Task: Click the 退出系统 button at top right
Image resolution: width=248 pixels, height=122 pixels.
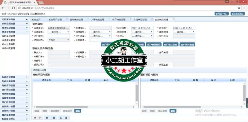Action: [x=237, y=14]
